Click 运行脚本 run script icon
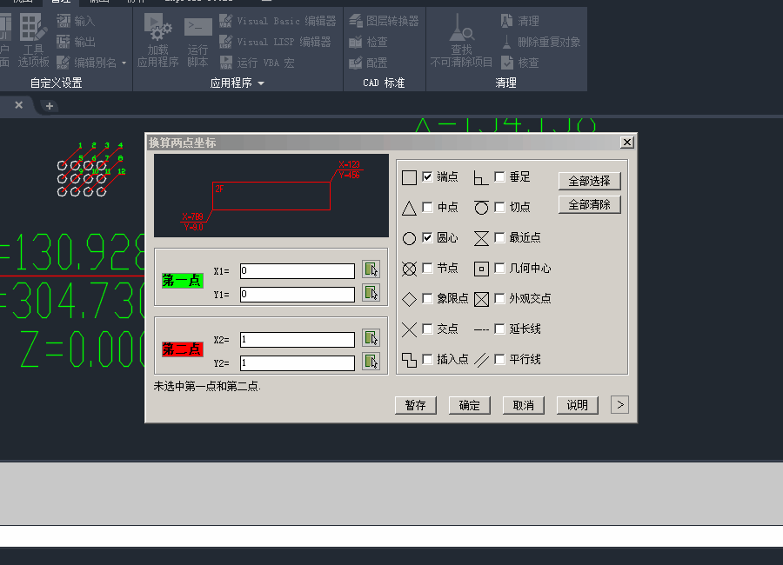This screenshot has width=783, height=565. pyautogui.click(x=197, y=43)
